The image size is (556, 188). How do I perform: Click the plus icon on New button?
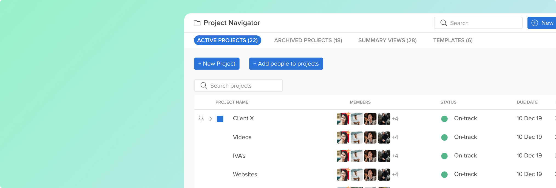coord(535,23)
